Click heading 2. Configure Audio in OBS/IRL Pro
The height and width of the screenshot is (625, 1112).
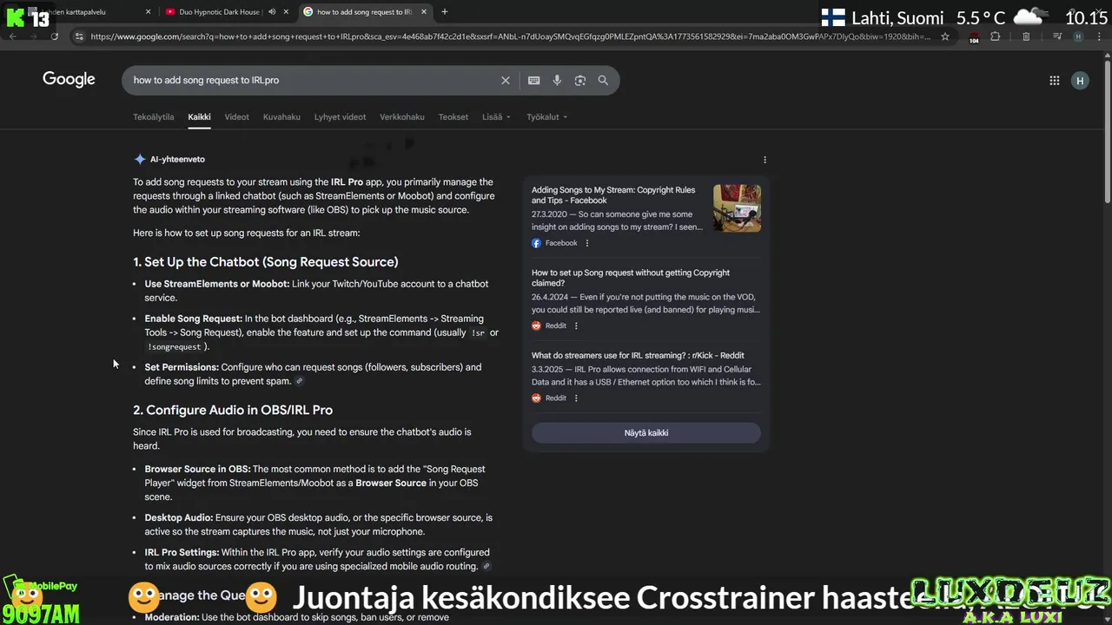click(x=233, y=410)
